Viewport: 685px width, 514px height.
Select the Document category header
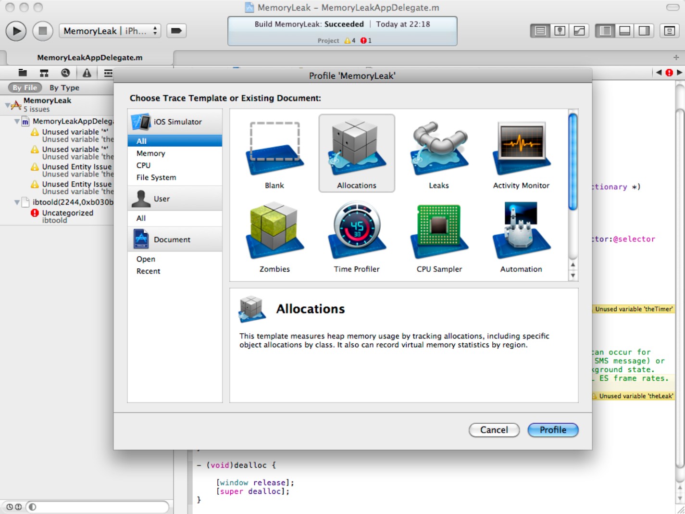point(175,239)
